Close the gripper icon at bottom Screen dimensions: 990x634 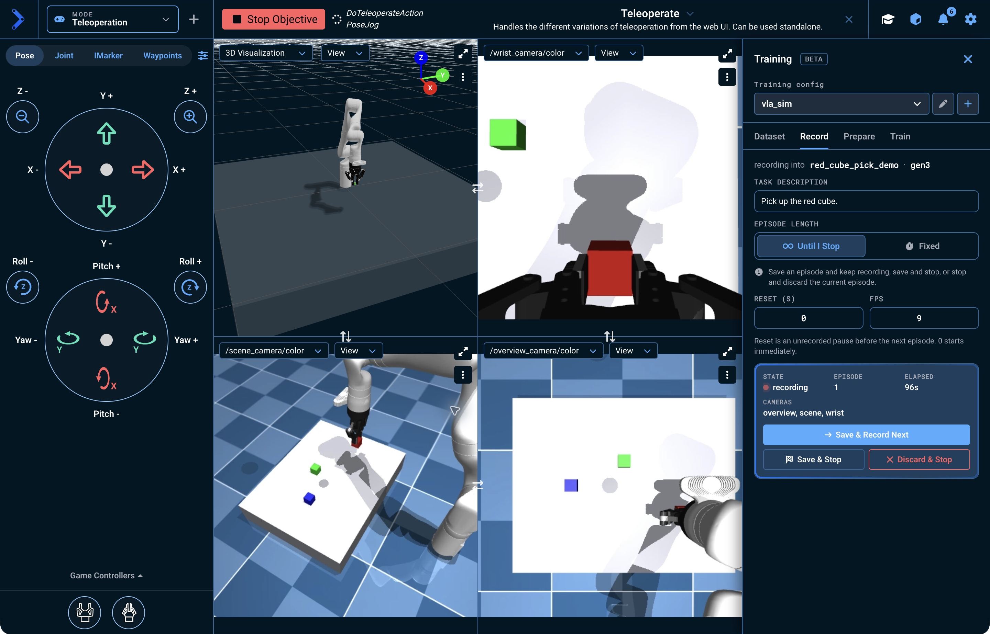point(129,612)
